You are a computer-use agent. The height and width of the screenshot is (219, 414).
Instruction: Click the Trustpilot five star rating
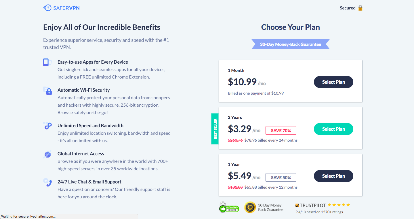[339, 205]
